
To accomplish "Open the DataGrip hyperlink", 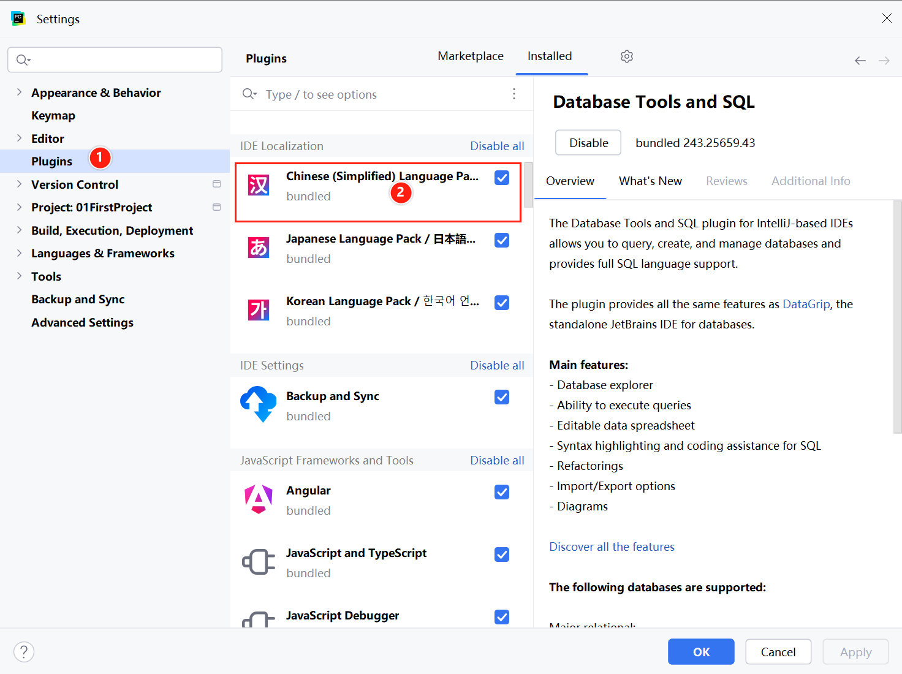I will click(806, 304).
